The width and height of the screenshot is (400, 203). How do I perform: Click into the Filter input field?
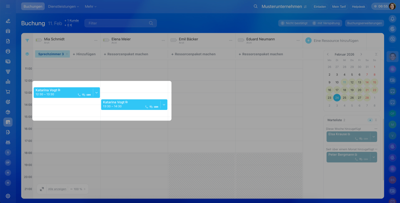(120, 23)
